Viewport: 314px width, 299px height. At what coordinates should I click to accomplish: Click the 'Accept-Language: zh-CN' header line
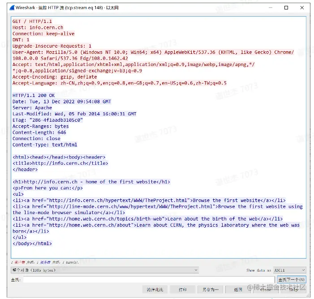[x=120, y=83]
